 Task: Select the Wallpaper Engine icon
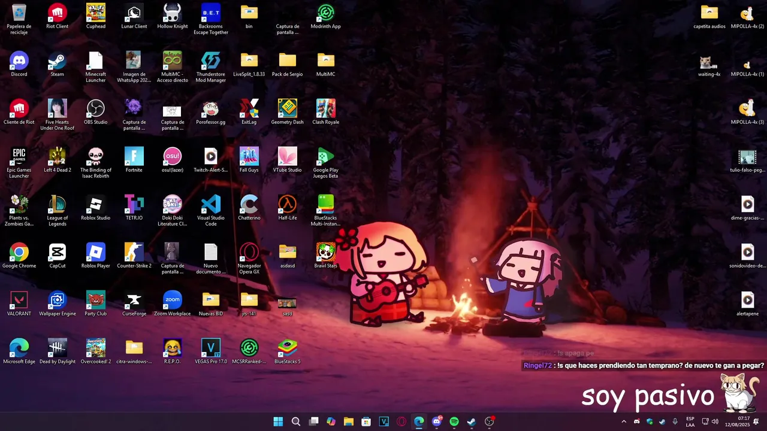[57, 303]
